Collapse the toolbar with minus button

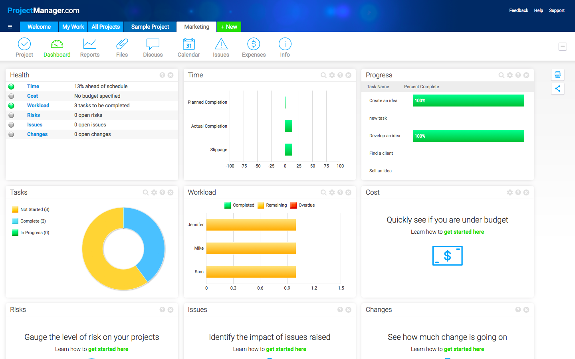pyautogui.click(x=562, y=47)
